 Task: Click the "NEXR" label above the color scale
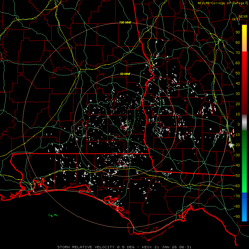[243, 17]
